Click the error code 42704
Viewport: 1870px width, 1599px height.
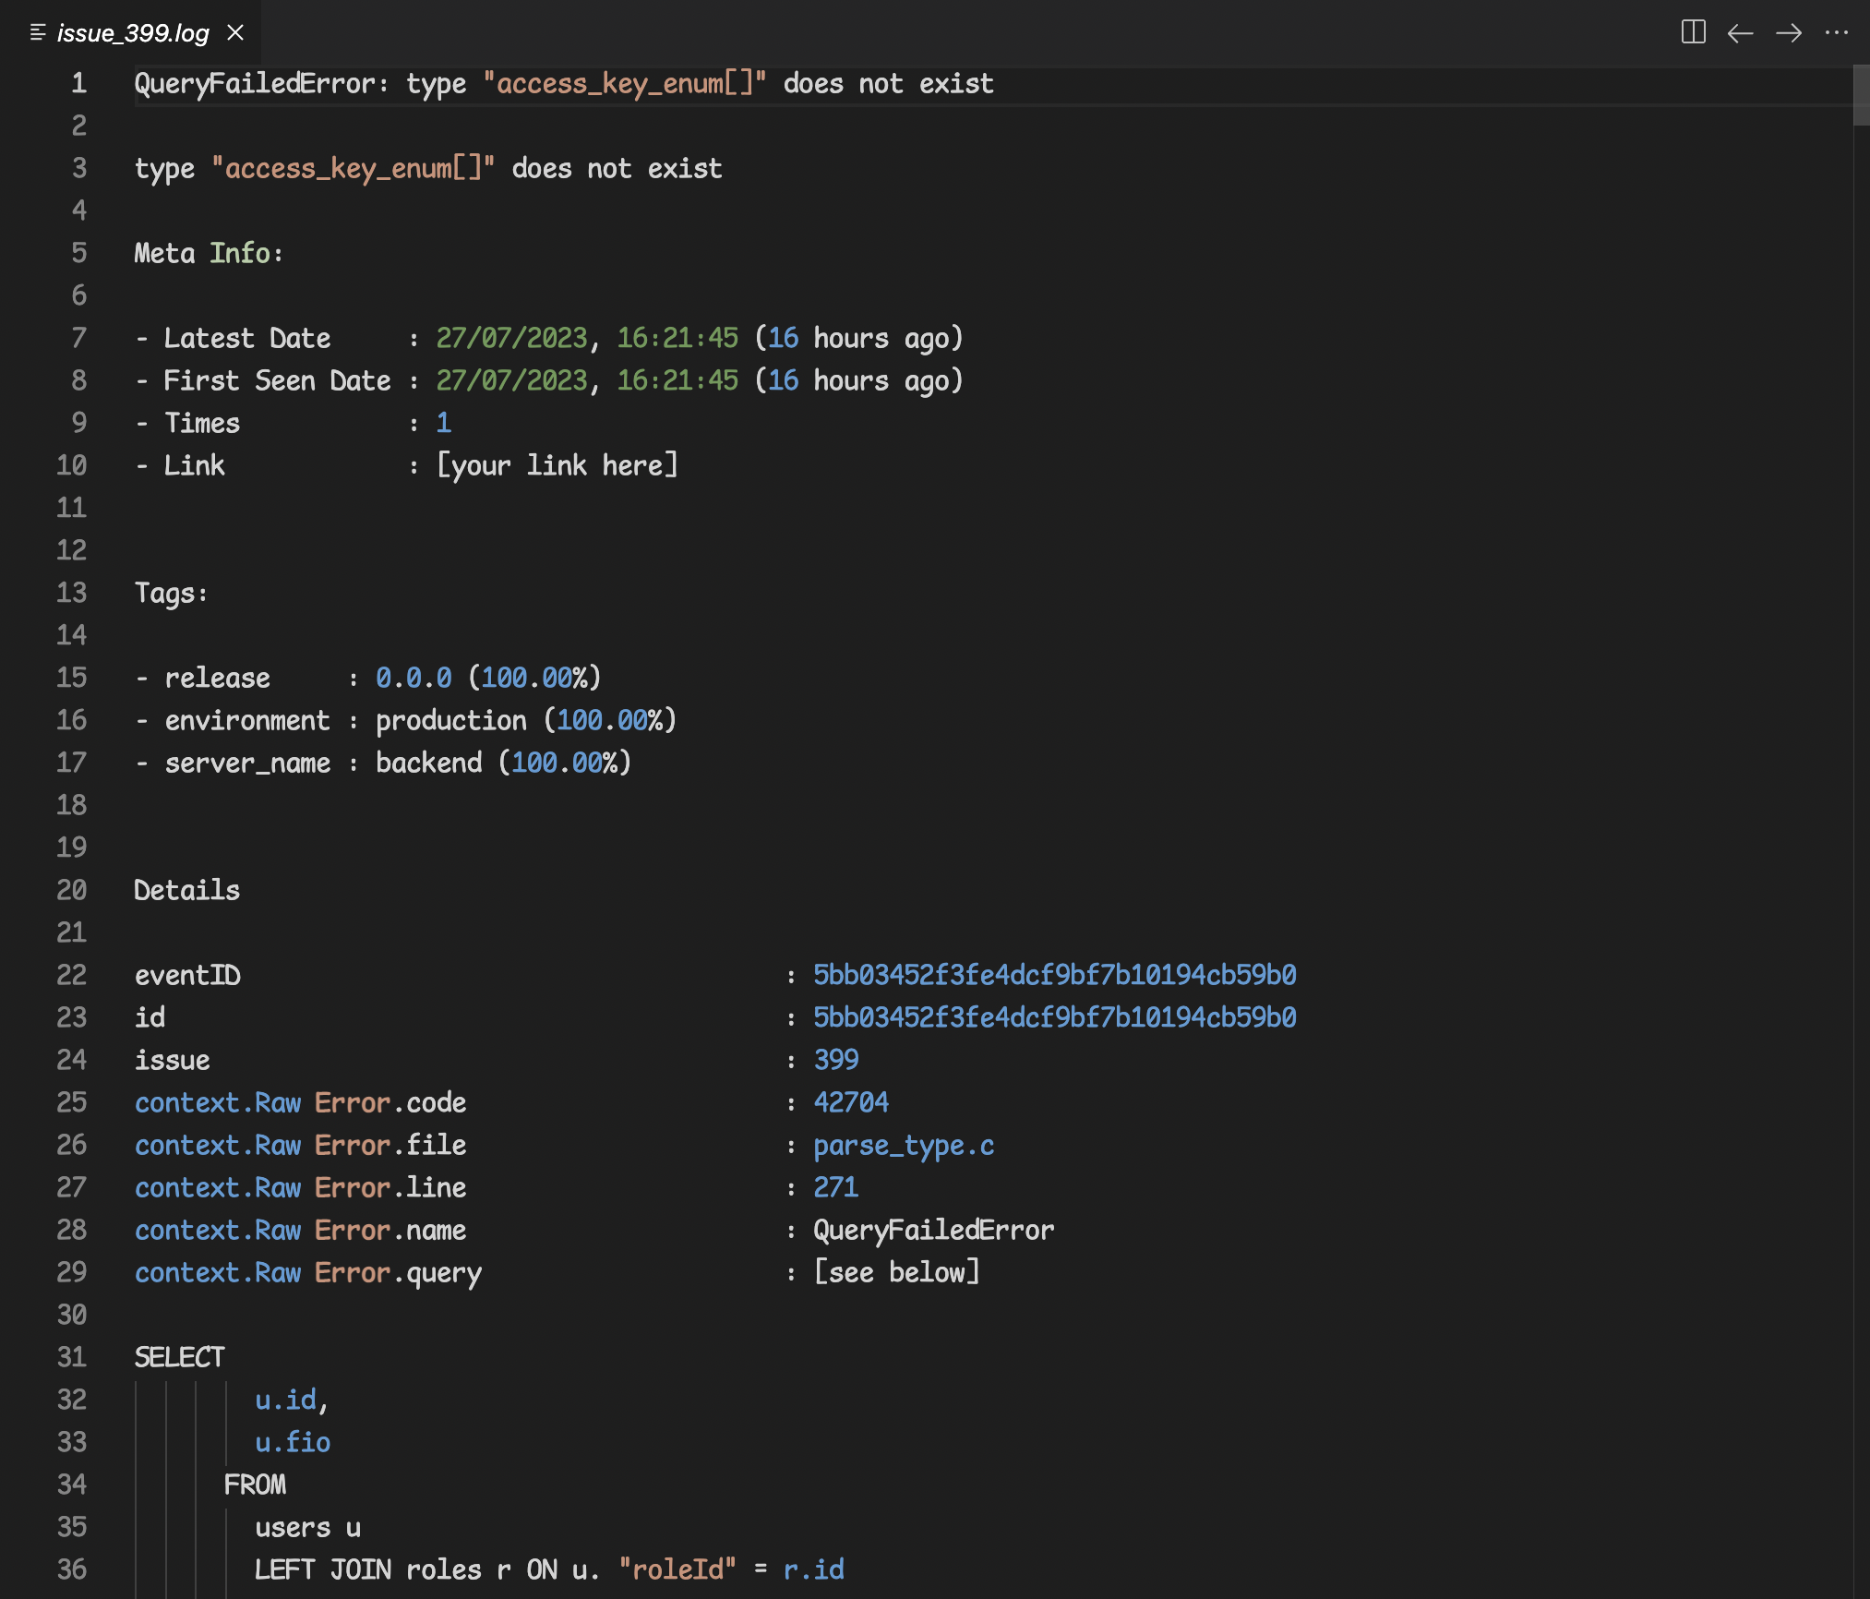(x=850, y=1102)
